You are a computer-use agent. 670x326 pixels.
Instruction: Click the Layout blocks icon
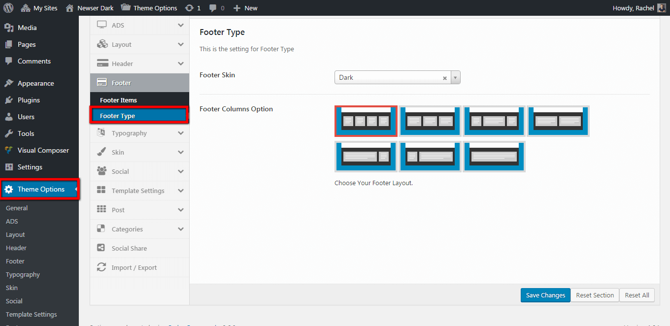(x=102, y=44)
